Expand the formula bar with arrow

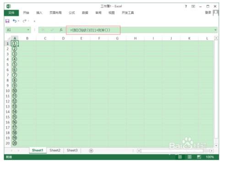click(x=215, y=30)
